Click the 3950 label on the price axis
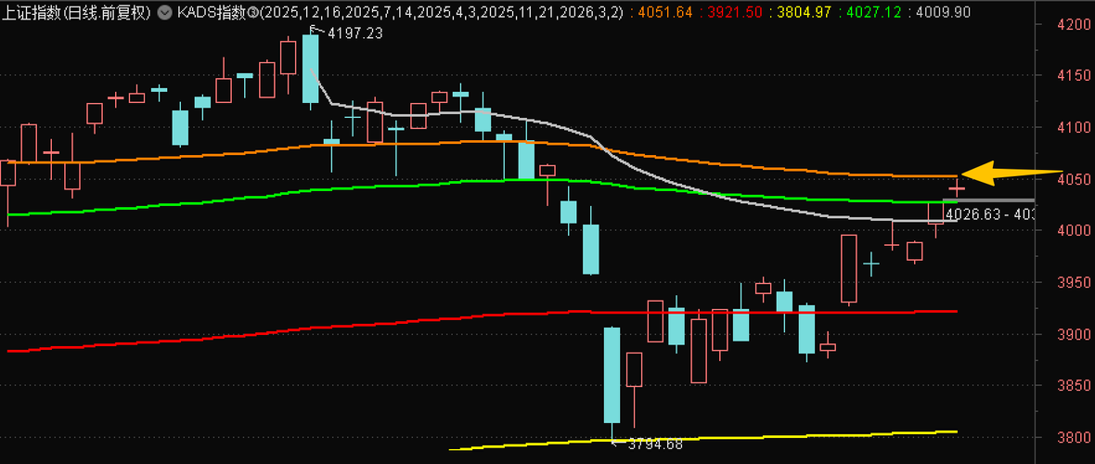 coord(1074,282)
